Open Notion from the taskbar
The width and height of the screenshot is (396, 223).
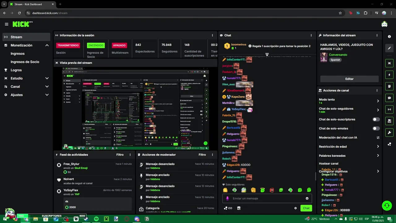(147, 219)
